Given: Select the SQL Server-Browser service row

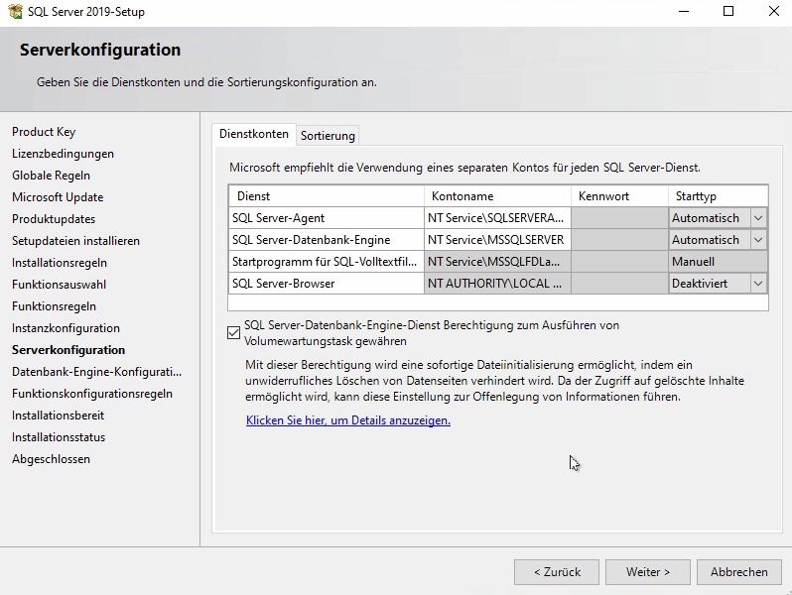Looking at the screenshot, I should 326,284.
